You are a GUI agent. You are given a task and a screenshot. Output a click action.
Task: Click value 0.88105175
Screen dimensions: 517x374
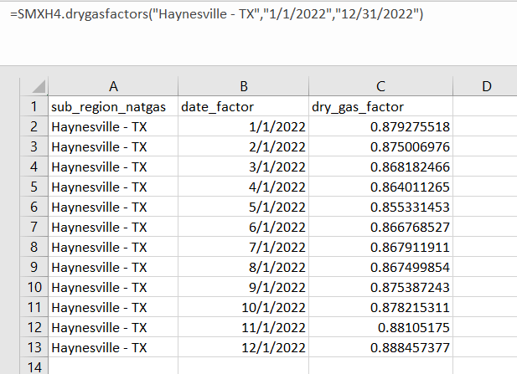[380, 327]
